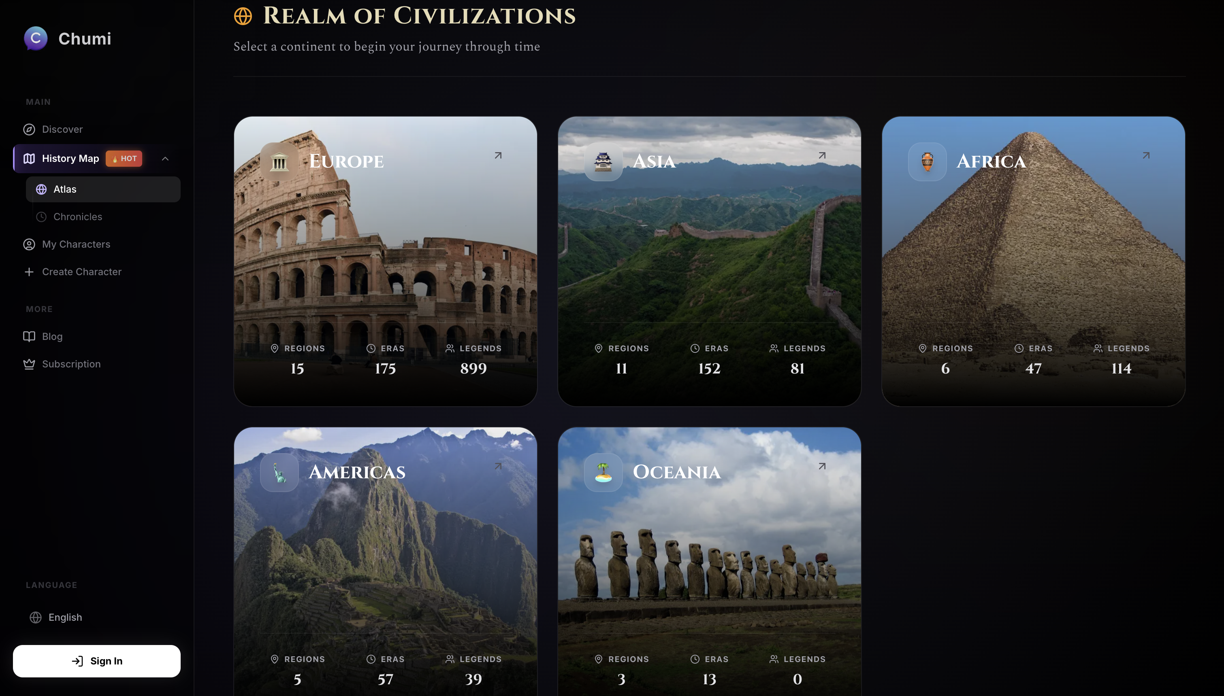
Task: Click the Asia castle emoji icon
Action: [x=603, y=161]
